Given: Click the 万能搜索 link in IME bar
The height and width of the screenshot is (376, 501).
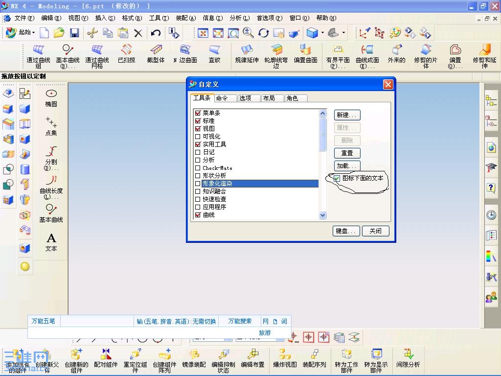Looking at the screenshot, I should click(x=240, y=321).
